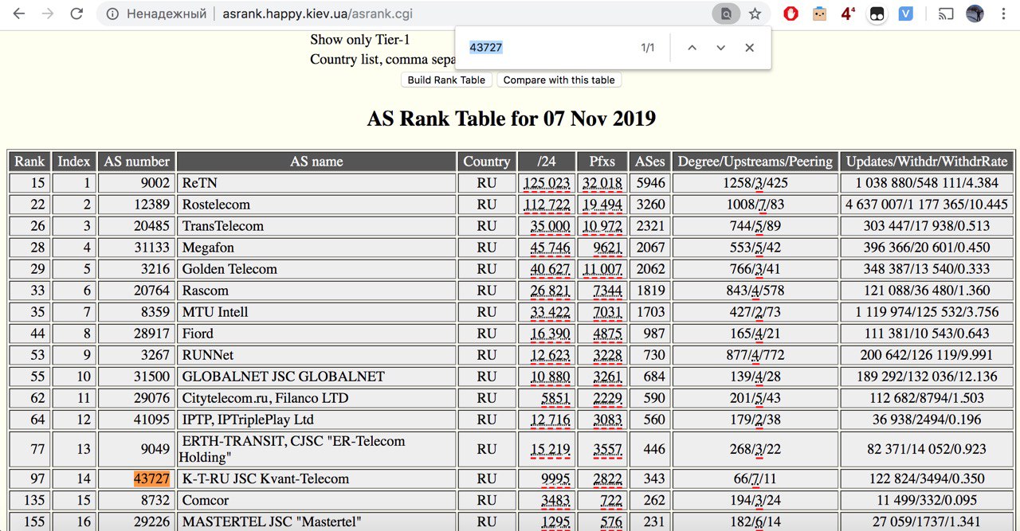Open the 4875 prefixes link for Fiord
Screen dimensions: 1020x531
tap(607, 334)
